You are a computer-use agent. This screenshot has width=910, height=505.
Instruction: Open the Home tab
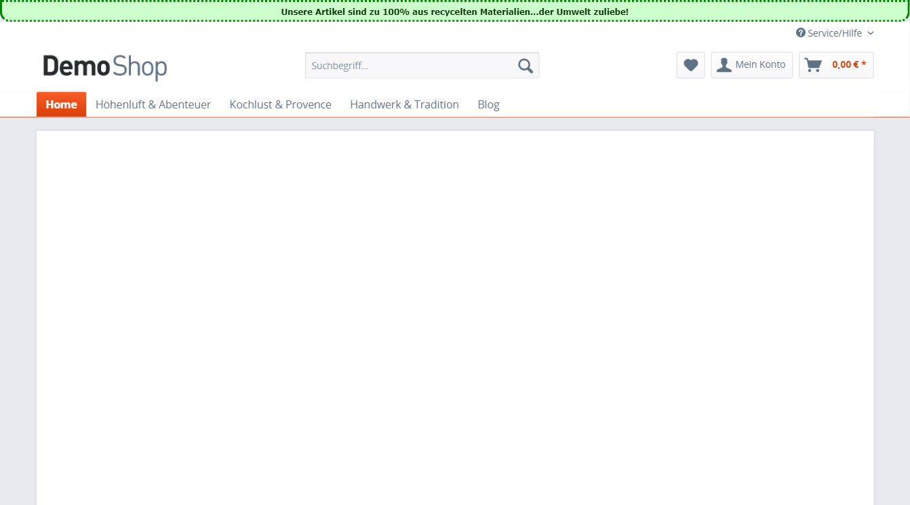pos(61,104)
